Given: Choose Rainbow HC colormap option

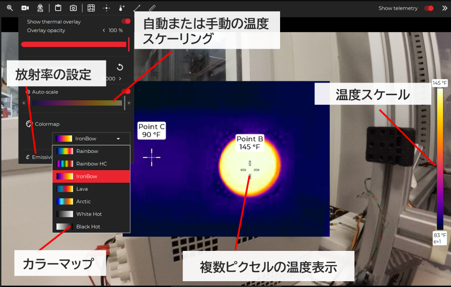Looking at the screenshot, I should [x=91, y=164].
